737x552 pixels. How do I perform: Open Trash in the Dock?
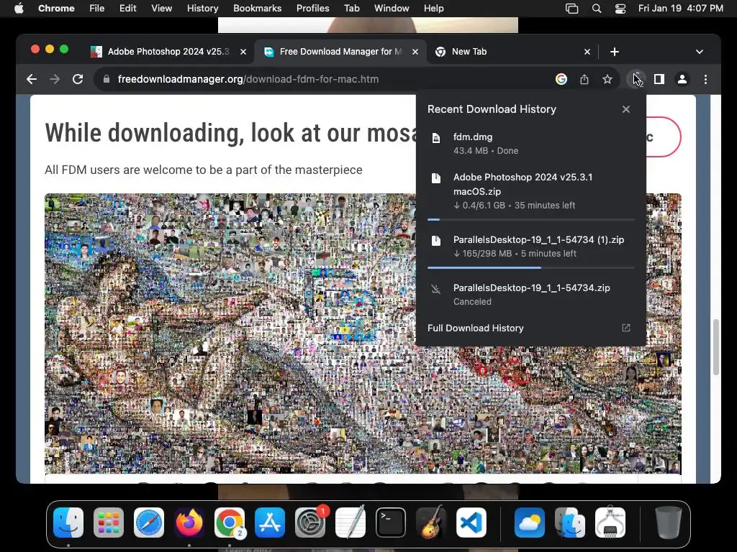coord(669,523)
